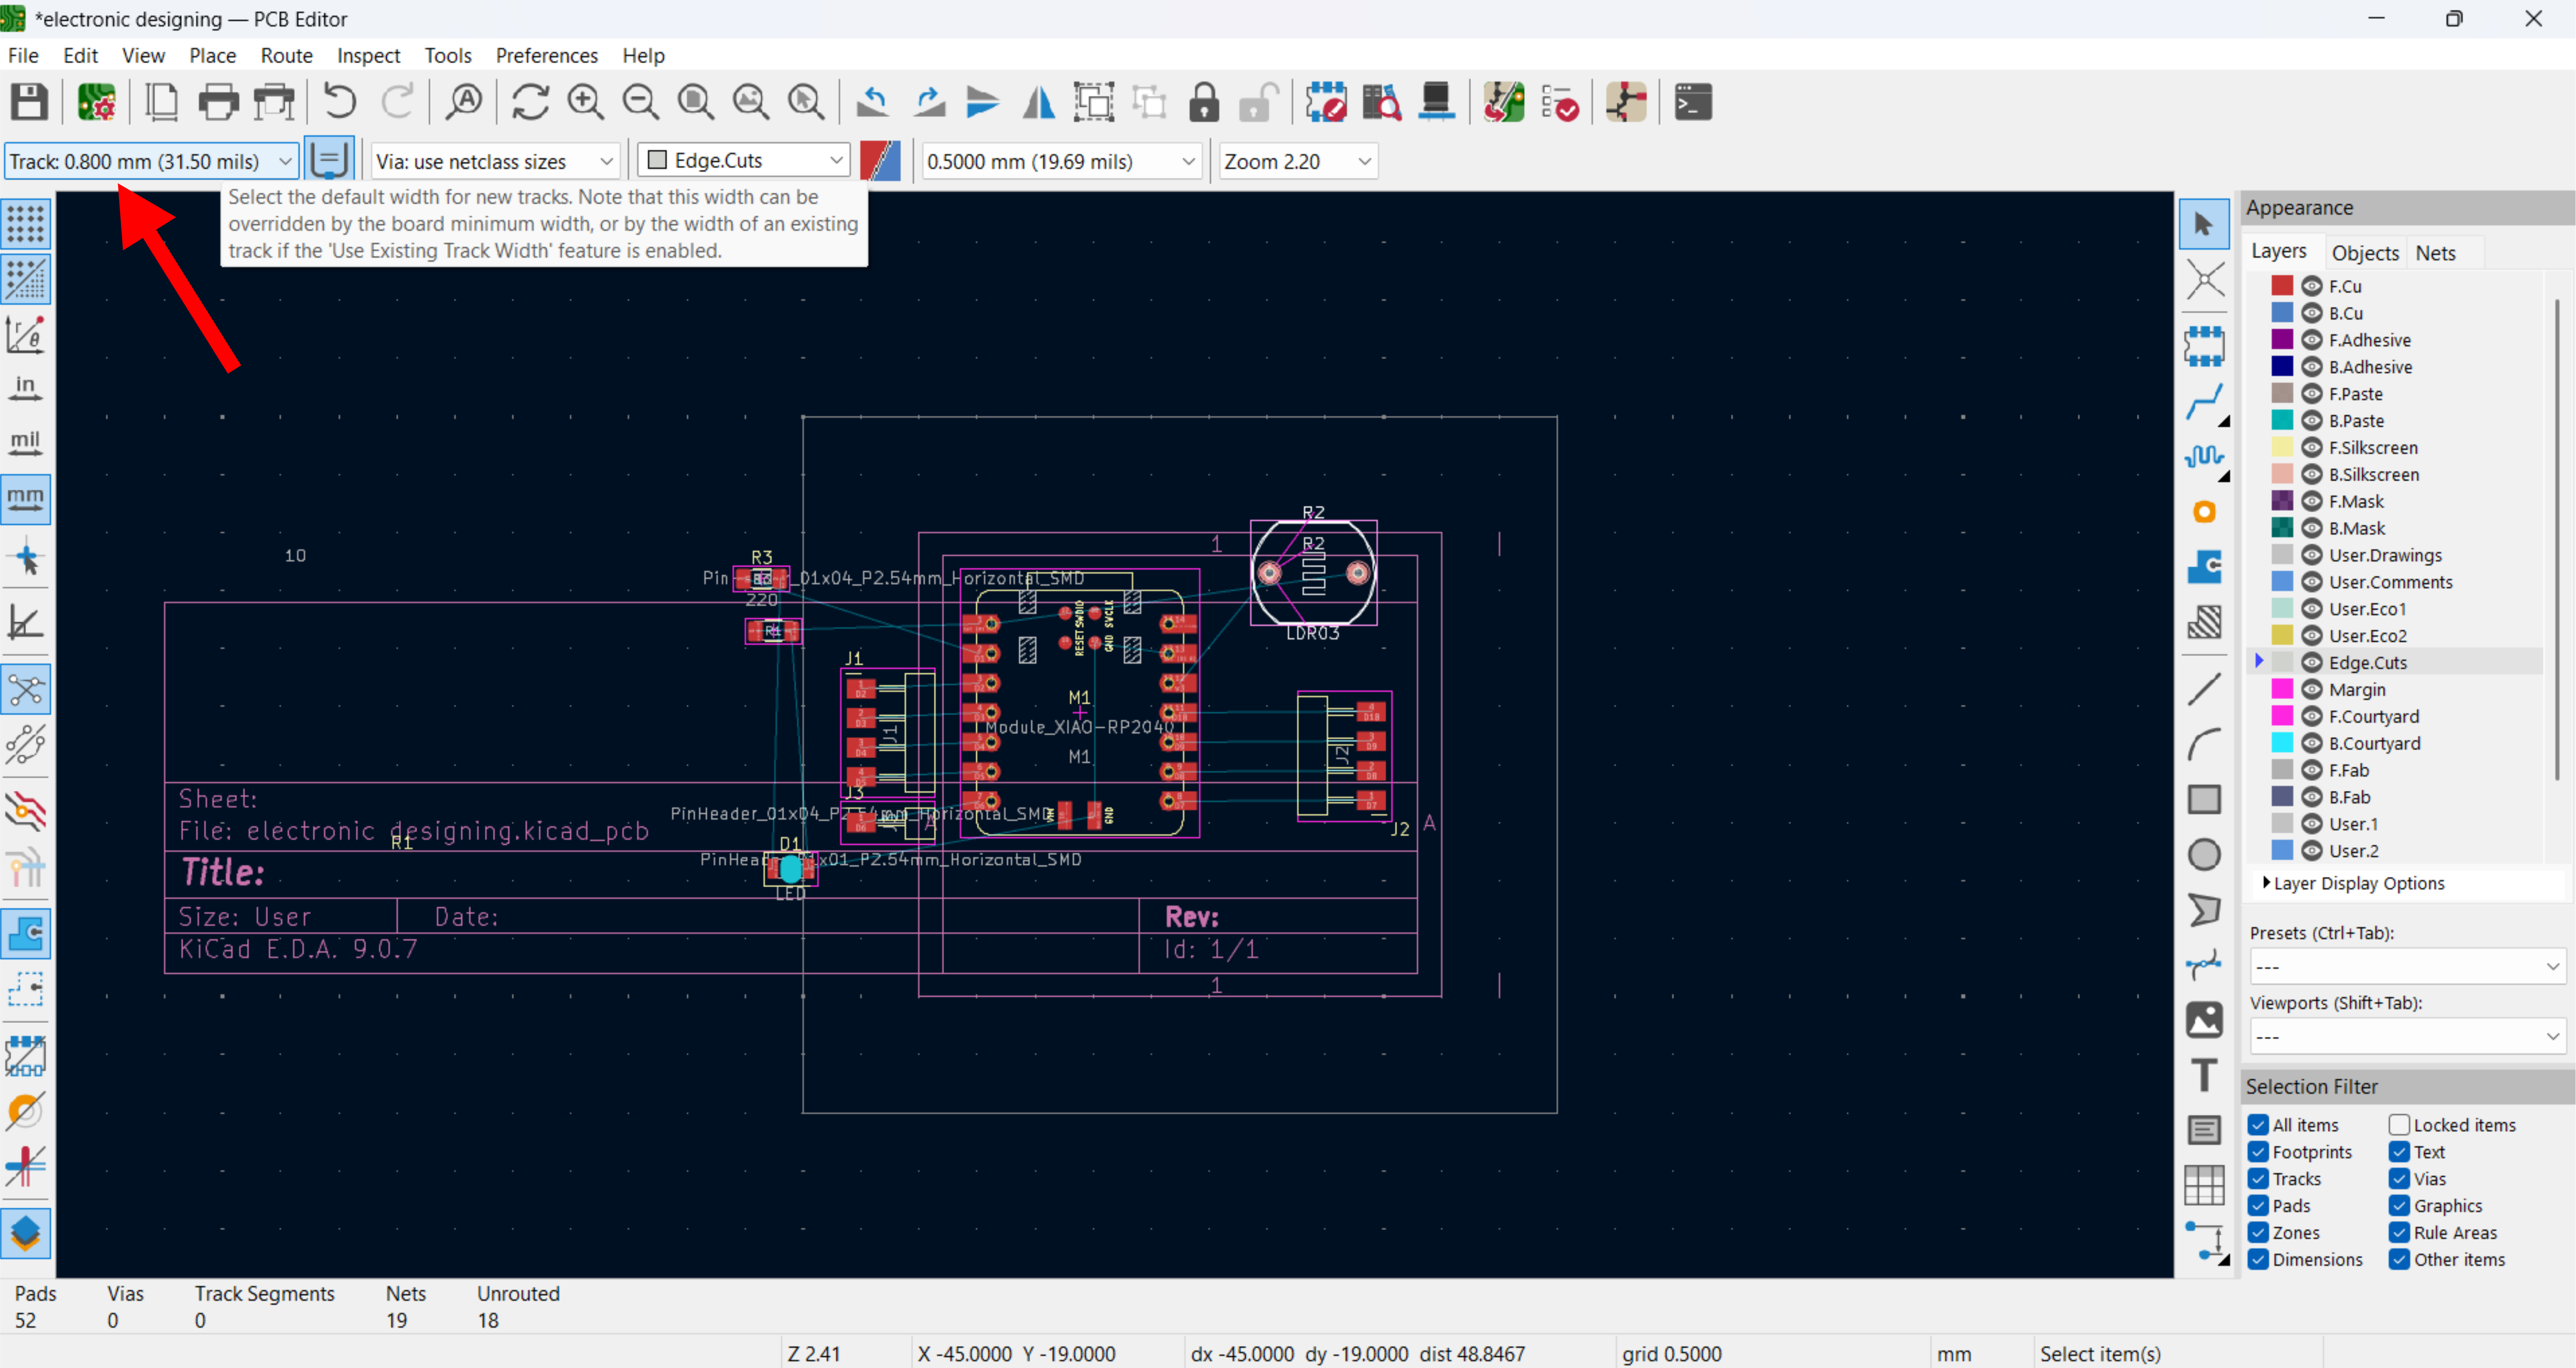
Task: Uncheck the Footprints selection filter
Action: (2259, 1152)
